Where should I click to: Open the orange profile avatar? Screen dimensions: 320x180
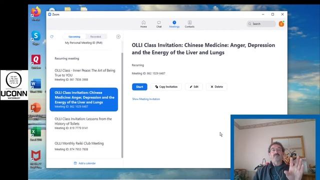tap(281, 24)
